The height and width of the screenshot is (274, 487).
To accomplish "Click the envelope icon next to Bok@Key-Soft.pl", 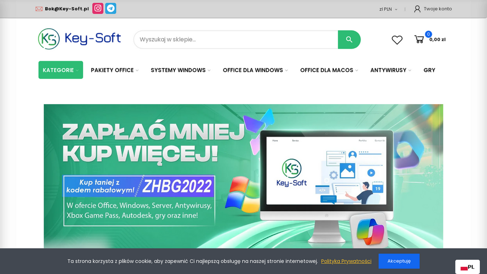I will point(39,8).
